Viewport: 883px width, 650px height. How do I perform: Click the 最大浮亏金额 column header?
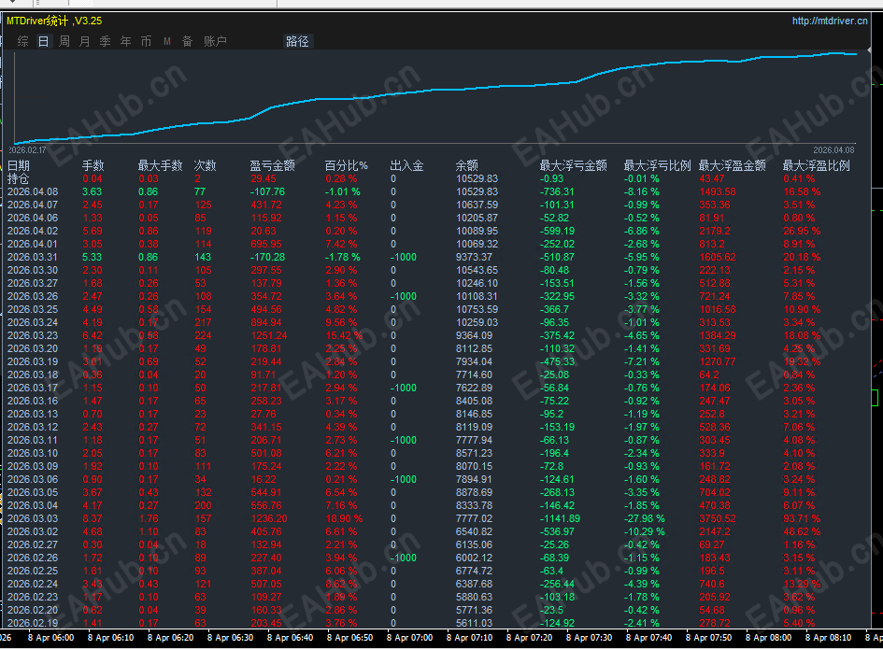[573, 165]
